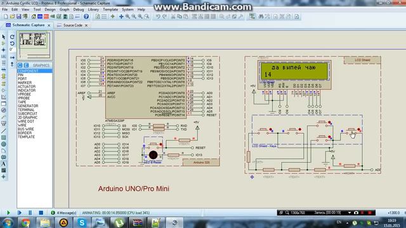Toggle the LED & Reset push-button latch dot
Viewport: 406px width, 228px height.
(x=160, y=144)
